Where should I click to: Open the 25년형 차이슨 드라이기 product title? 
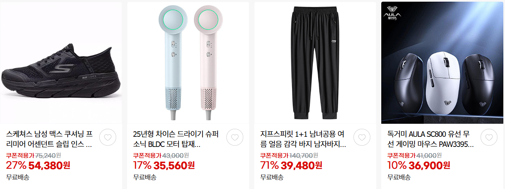177,140
